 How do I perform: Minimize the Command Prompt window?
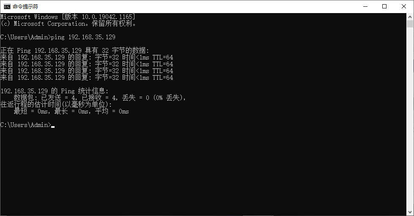(365, 7)
